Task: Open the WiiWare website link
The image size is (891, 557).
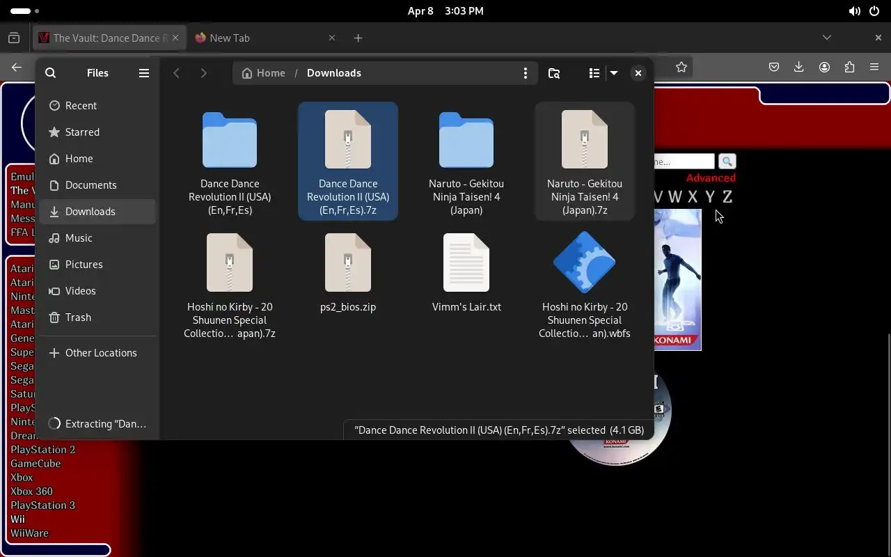Action: coord(29,533)
